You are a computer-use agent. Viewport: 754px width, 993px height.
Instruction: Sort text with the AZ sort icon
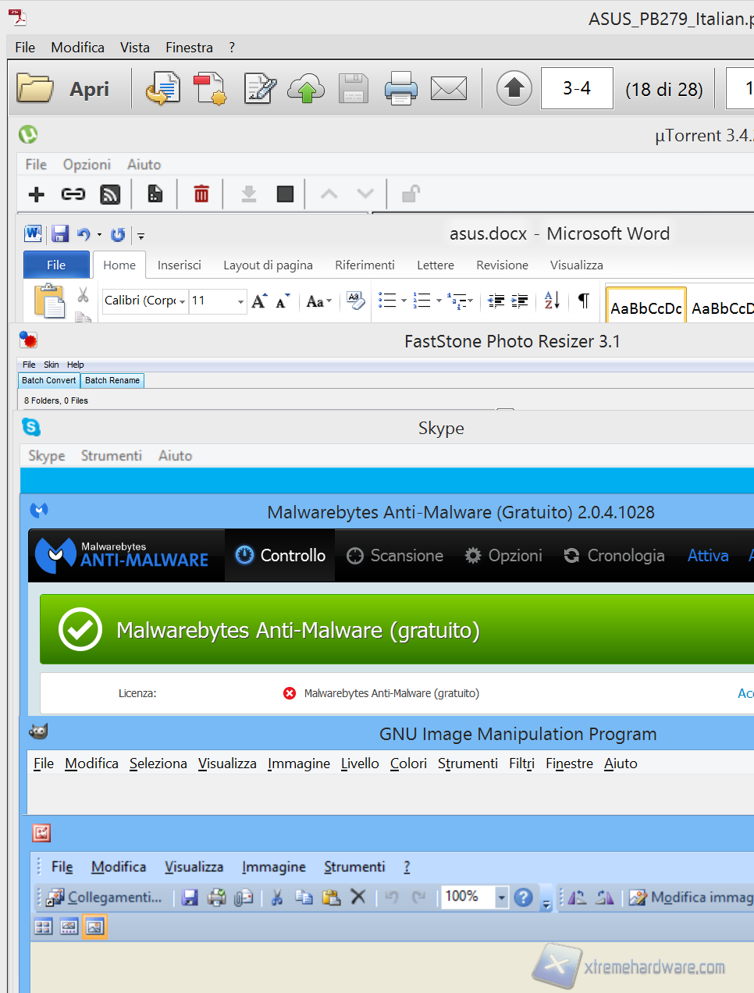click(x=551, y=301)
